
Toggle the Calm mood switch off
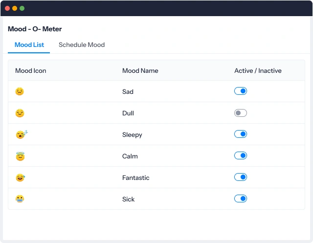click(x=241, y=155)
